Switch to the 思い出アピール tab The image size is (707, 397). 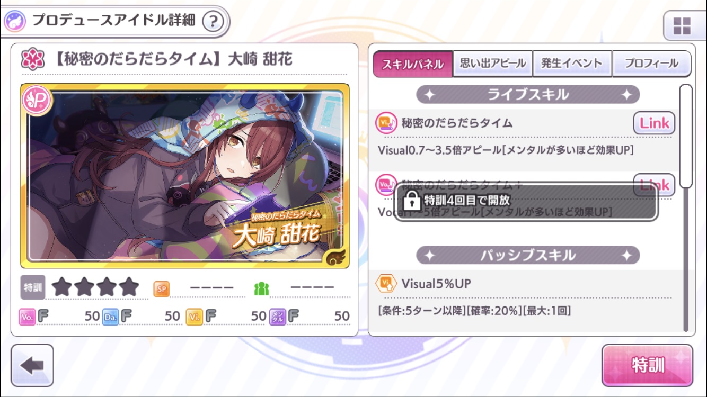click(493, 64)
